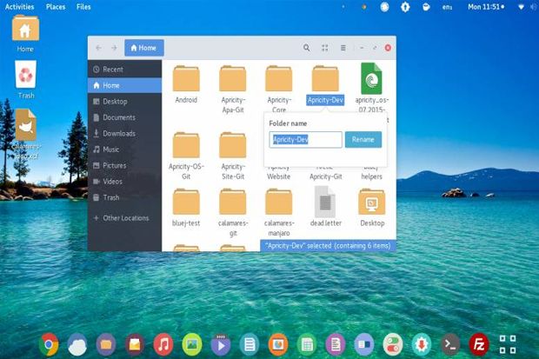
Task: Click the Folder name text field
Action: coord(306,140)
